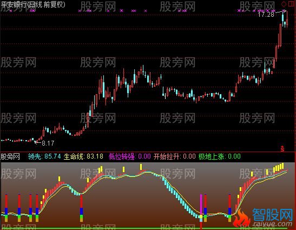This screenshot has height=230, width=296.
Task: Click the cyan candlestick marked by the 17.28 arrow
Action: pyautogui.click(x=283, y=19)
